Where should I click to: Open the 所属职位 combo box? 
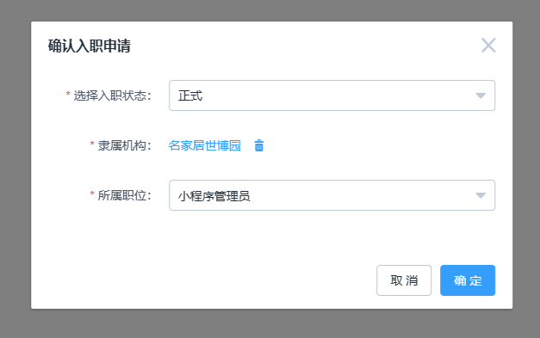click(x=332, y=195)
